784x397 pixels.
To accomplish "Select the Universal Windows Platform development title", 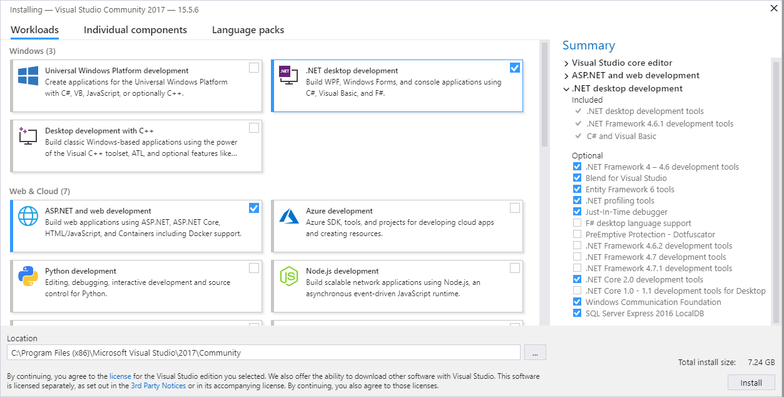I will (x=117, y=71).
